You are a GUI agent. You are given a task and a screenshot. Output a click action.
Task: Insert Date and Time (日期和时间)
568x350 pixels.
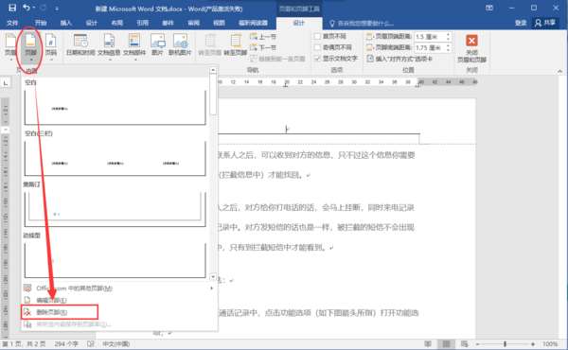coord(80,45)
